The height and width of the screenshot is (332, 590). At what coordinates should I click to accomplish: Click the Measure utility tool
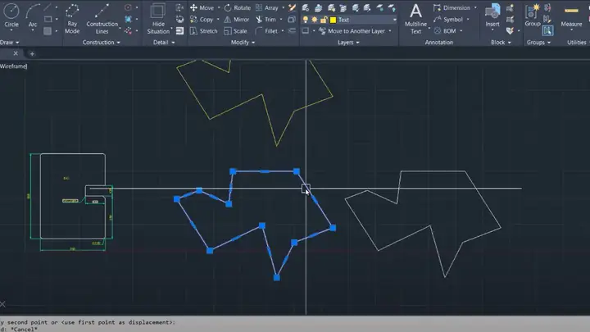pos(571,16)
